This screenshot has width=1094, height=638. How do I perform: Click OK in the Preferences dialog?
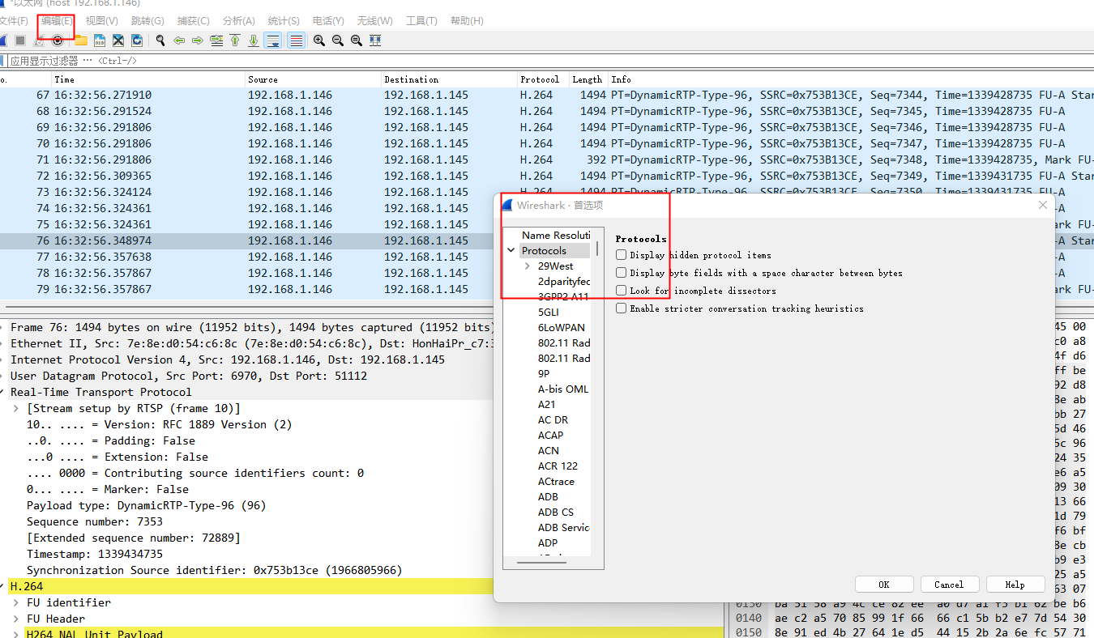click(x=884, y=584)
